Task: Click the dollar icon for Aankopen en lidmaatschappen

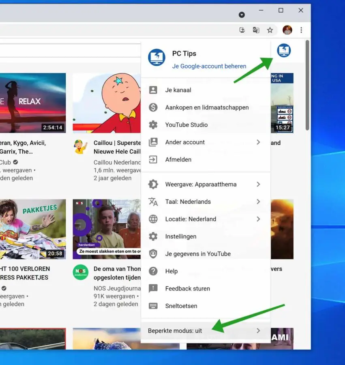Action: [x=153, y=107]
